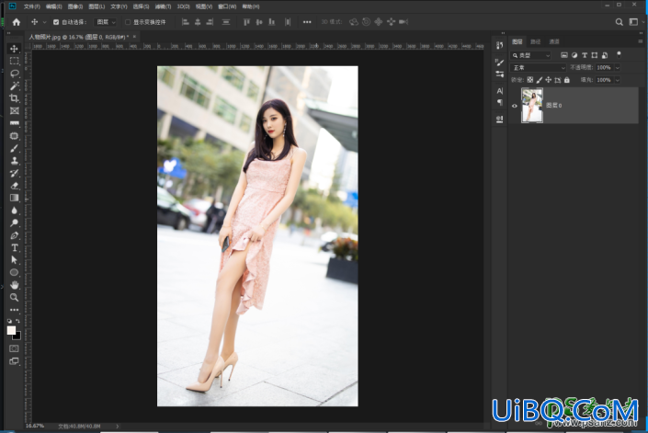
Task: Open the 滤镜(T) Filter menu
Action: (x=163, y=6)
